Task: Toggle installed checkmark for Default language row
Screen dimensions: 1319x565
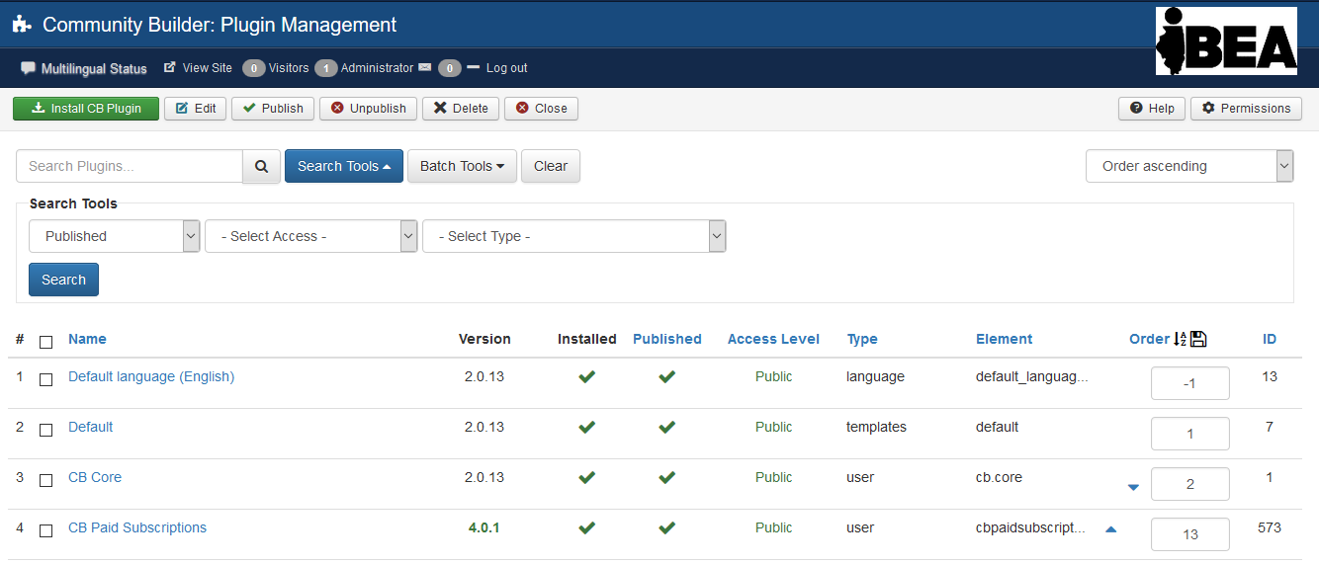Action: pos(587,376)
